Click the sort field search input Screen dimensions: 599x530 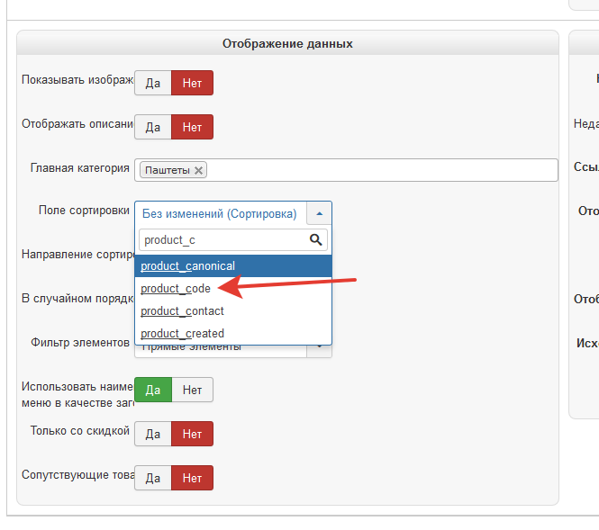(x=222, y=240)
